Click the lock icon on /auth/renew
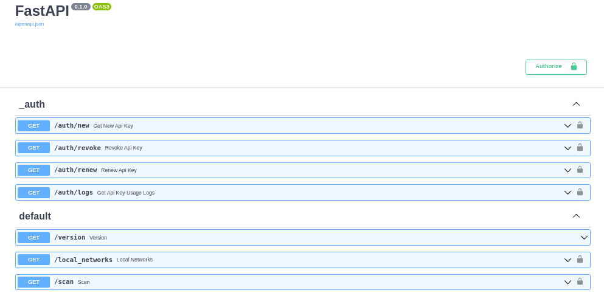This screenshot has width=604, height=304. tap(580, 170)
